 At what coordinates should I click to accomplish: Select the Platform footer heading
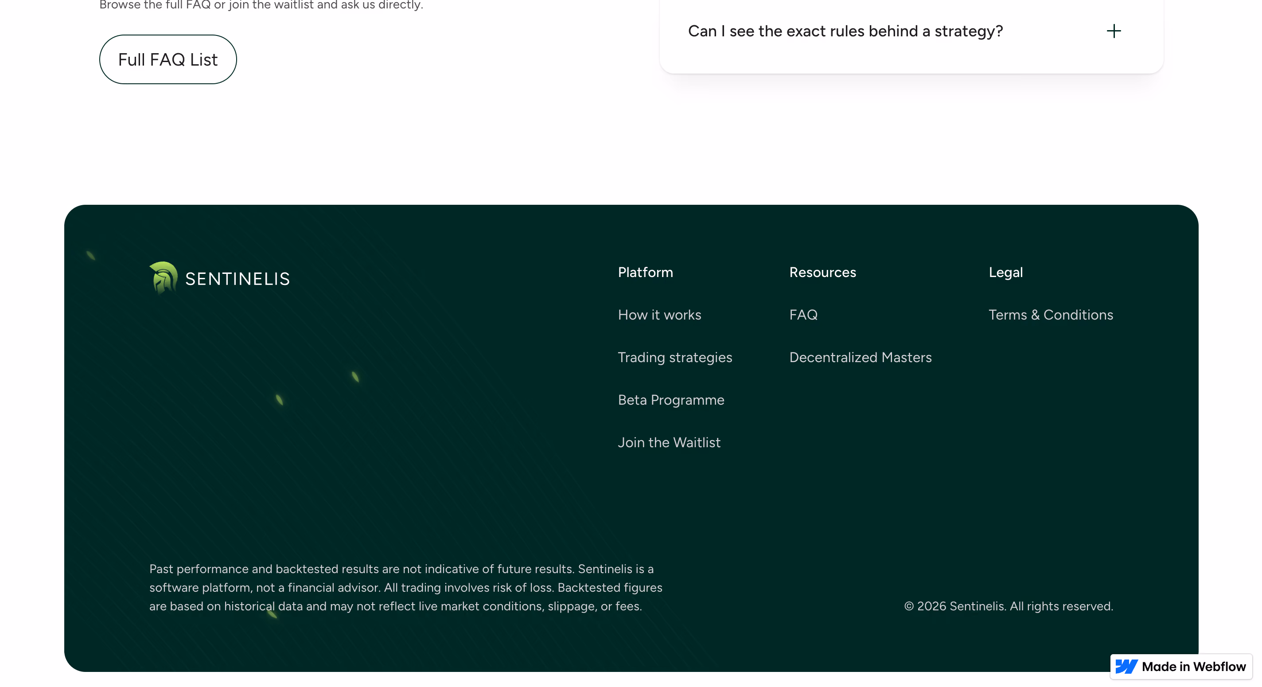point(645,272)
